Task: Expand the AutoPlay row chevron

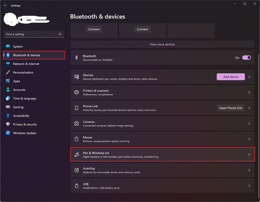Action: tap(249, 170)
